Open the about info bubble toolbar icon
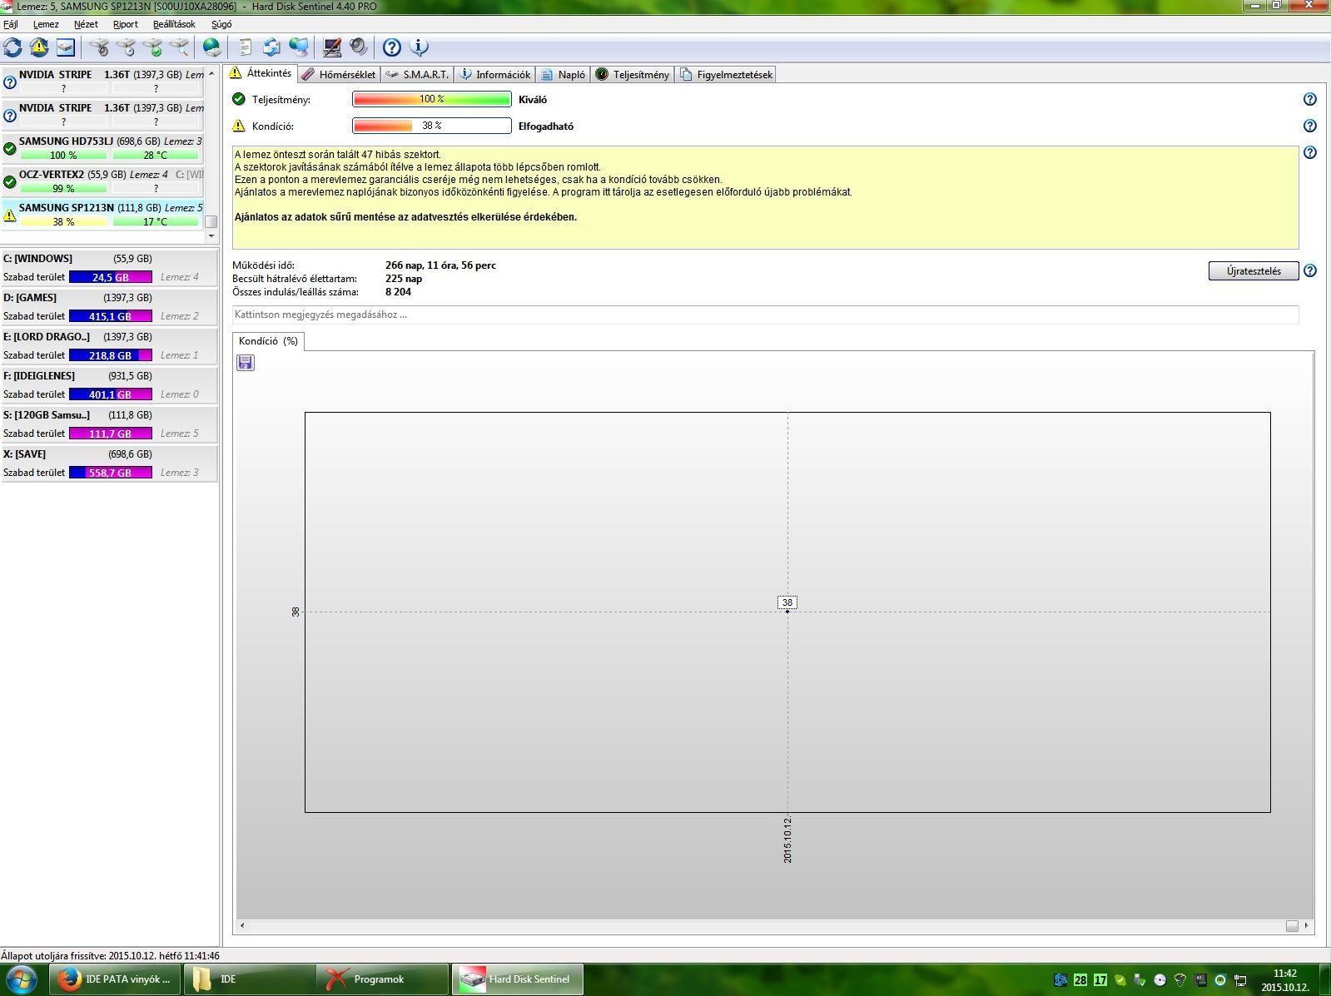The height and width of the screenshot is (996, 1331). (x=419, y=47)
